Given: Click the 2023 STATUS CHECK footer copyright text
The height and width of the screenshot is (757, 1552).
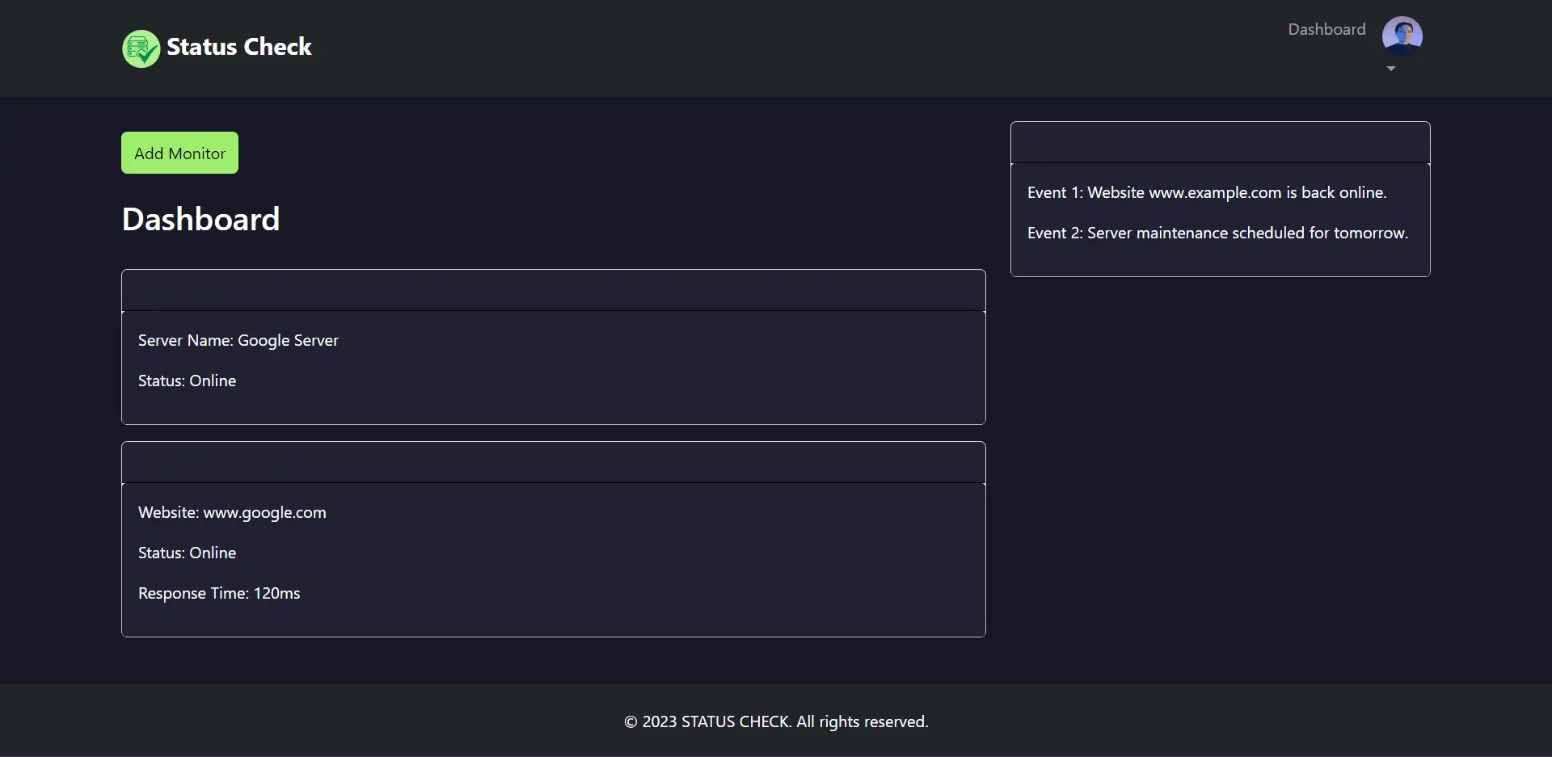Looking at the screenshot, I should [x=775, y=721].
